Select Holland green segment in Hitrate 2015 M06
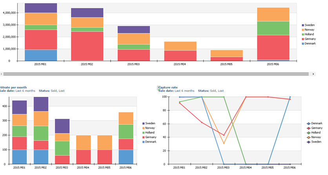Image resolution: width=328 pixels, height=175 pixels. click(x=126, y=131)
